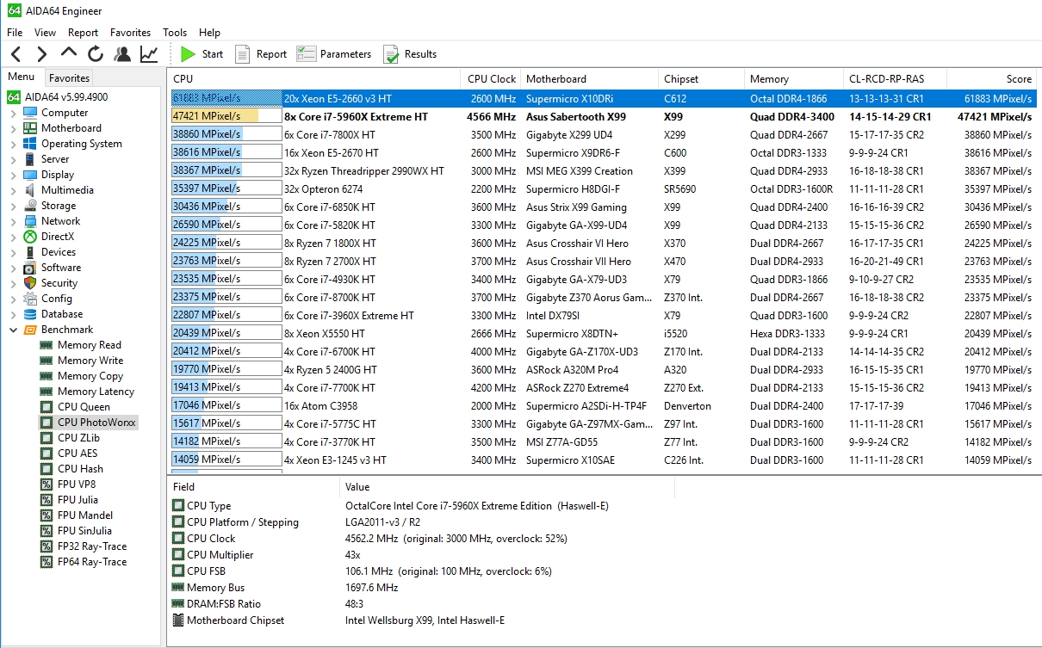The height and width of the screenshot is (648, 1042).
Task: Select Memory Latency benchmark icon
Action: tap(47, 392)
